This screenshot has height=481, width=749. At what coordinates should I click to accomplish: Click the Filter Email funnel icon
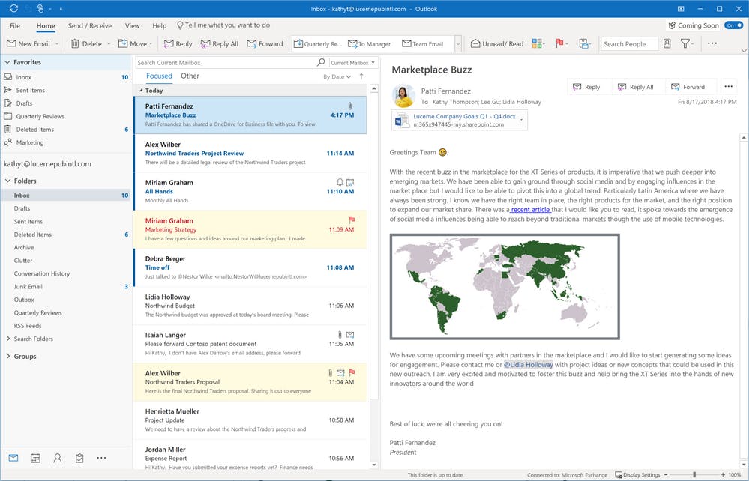tap(686, 44)
